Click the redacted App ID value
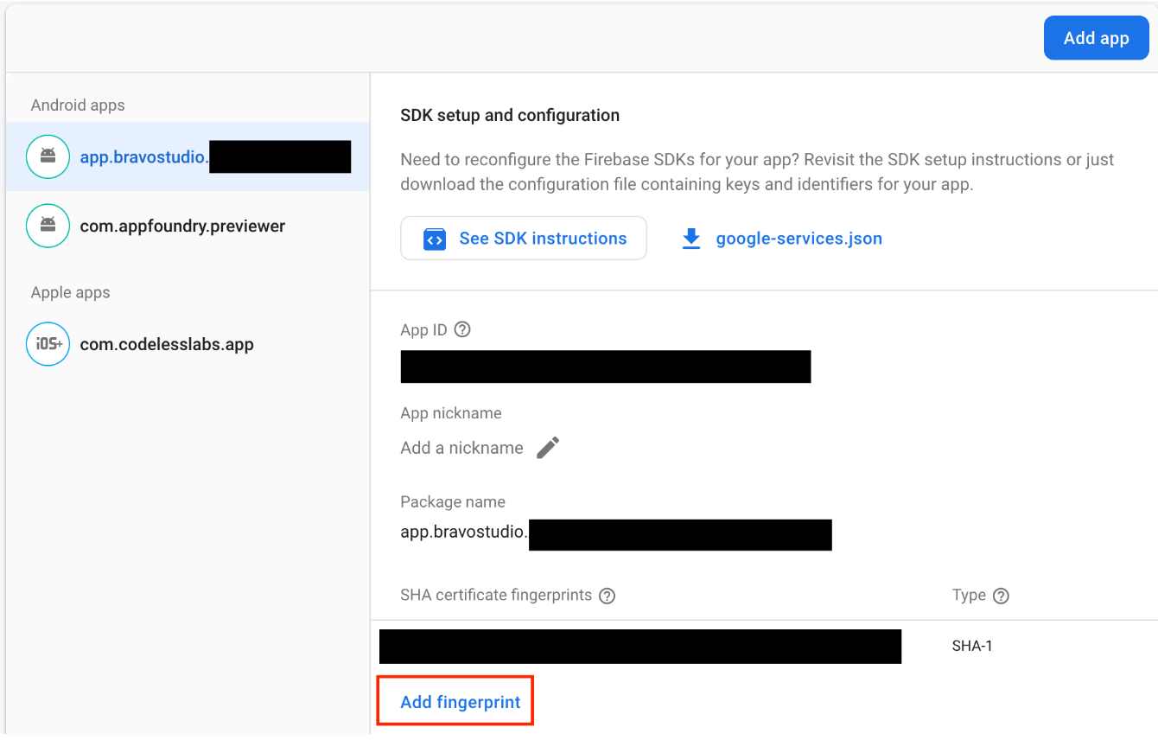 [605, 367]
